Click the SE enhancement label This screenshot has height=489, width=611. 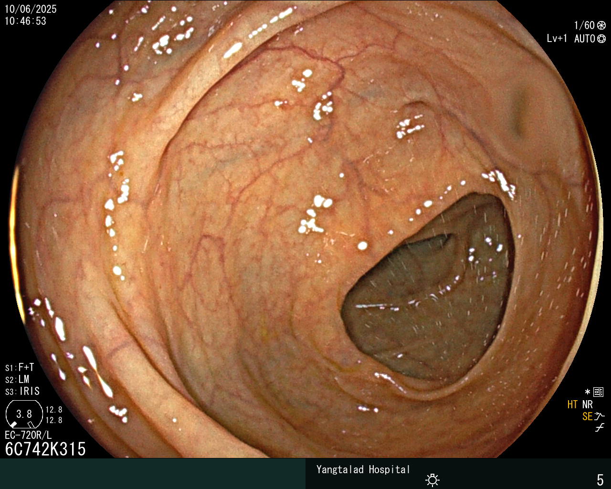coord(588,416)
